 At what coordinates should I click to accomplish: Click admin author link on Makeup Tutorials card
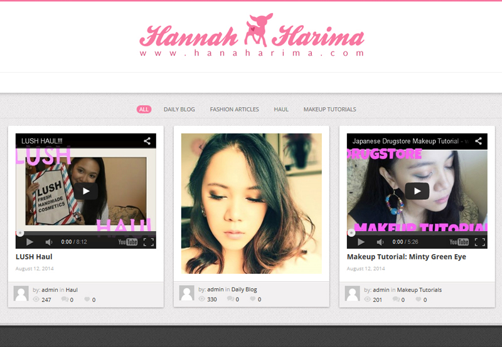click(x=381, y=290)
